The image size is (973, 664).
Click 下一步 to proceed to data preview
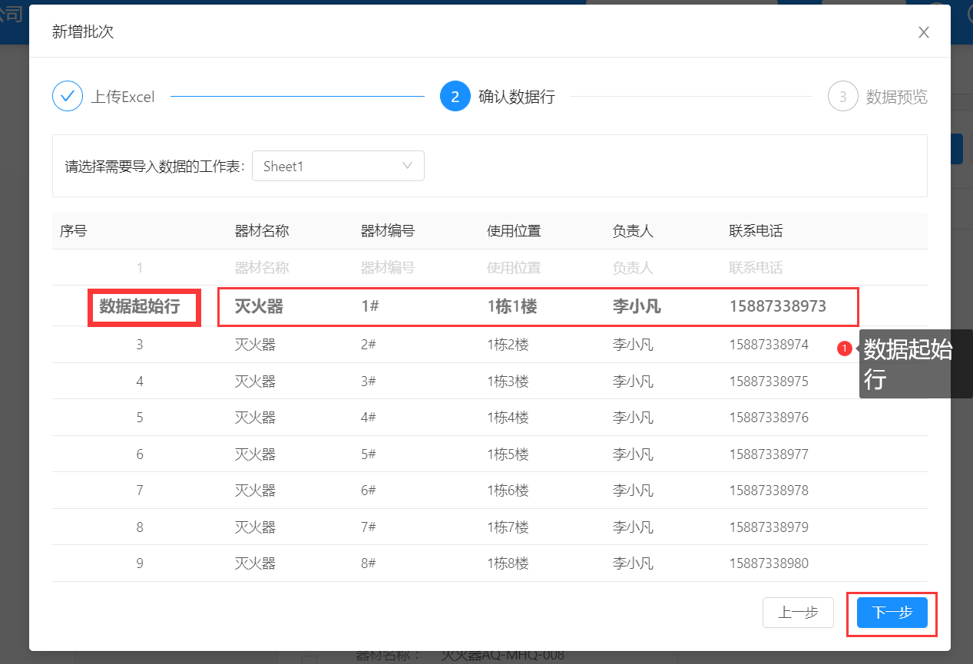[x=892, y=613]
